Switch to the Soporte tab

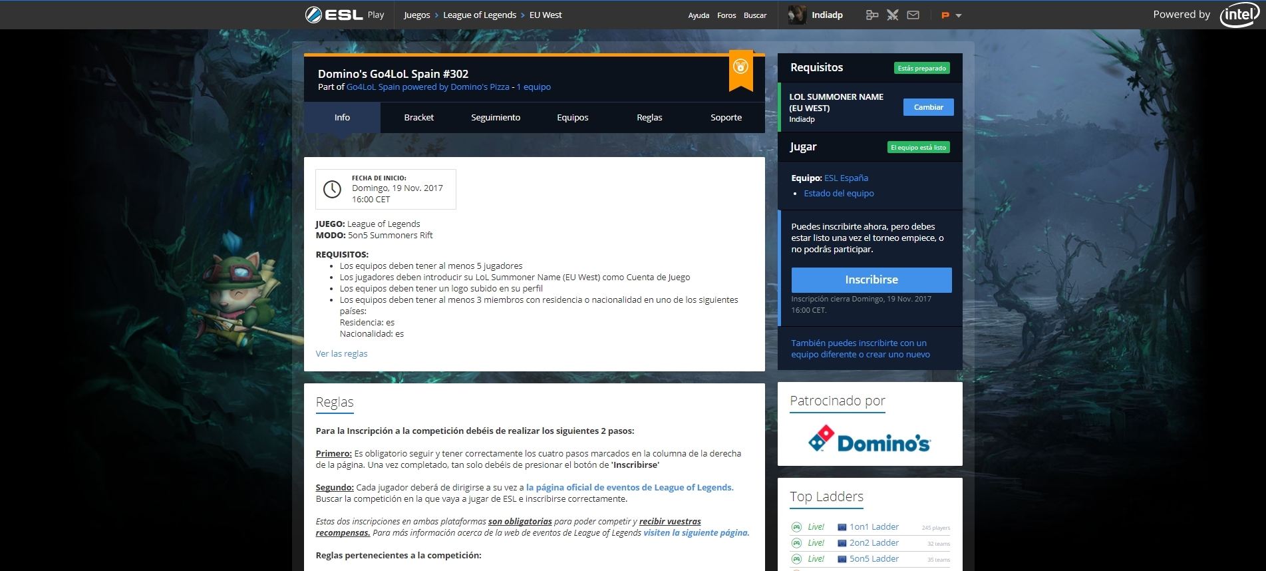pyautogui.click(x=726, y=118)
